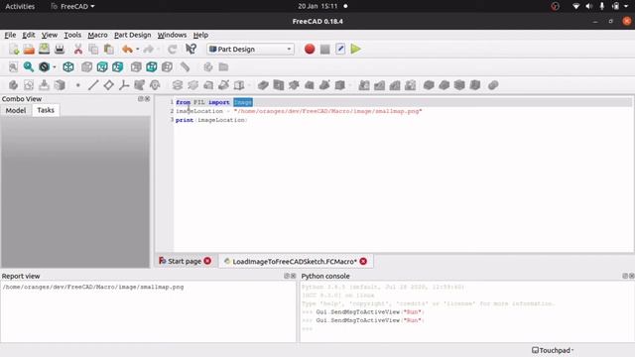
Task: Click the Fillet feature icon
Action: click(x=429, y=85)
